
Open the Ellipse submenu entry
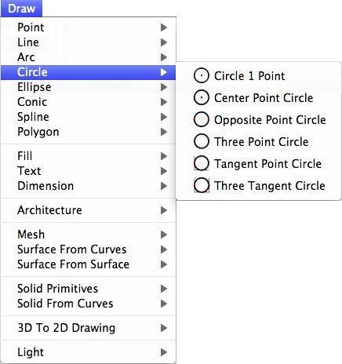[89, 87]
